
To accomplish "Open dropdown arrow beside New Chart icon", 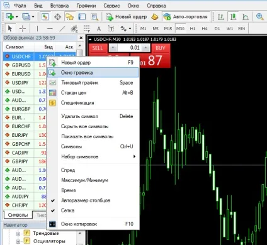I will click(17, 17).
